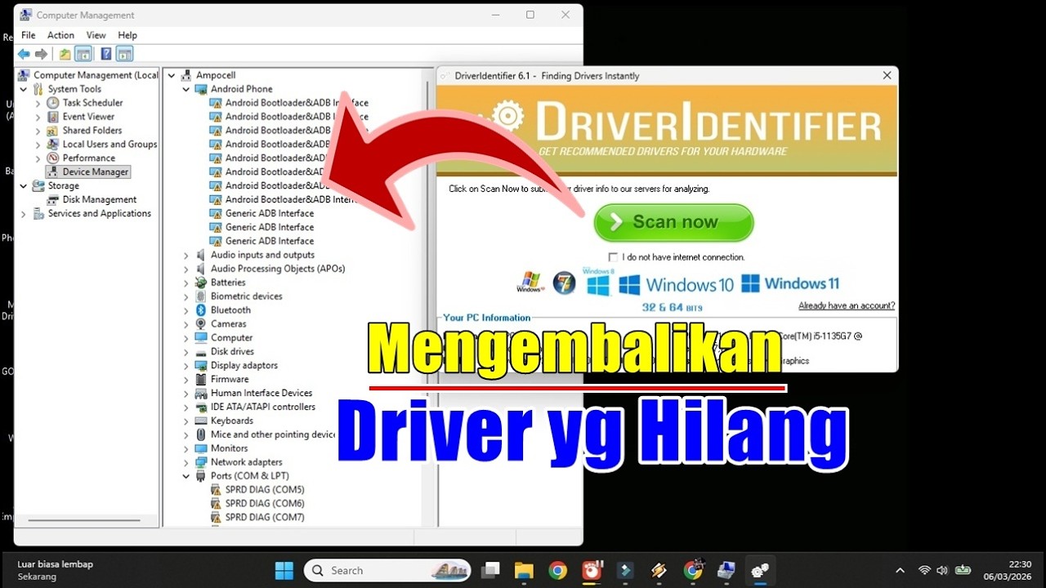
Task: Select the Bluetooth device category
Action: pos(230,310)
